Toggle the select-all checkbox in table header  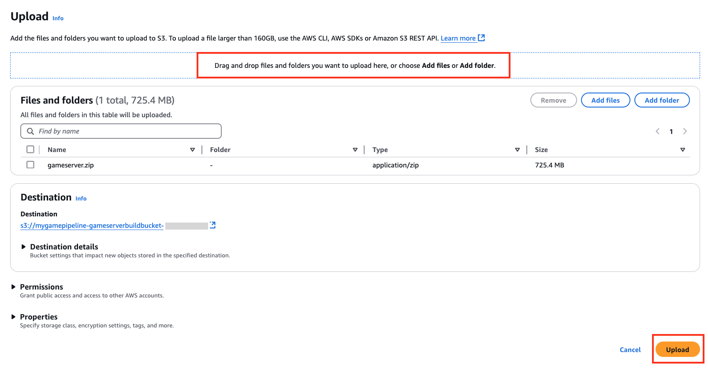pos(30,149)
